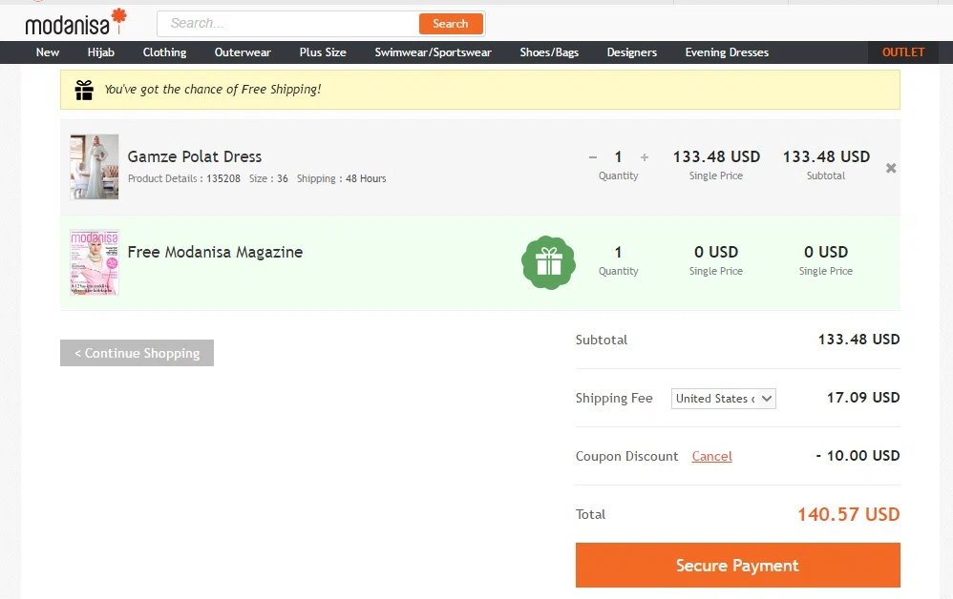The image size is (953, 599).
Task: Open the Plus Size category
Action: [323, 52]
